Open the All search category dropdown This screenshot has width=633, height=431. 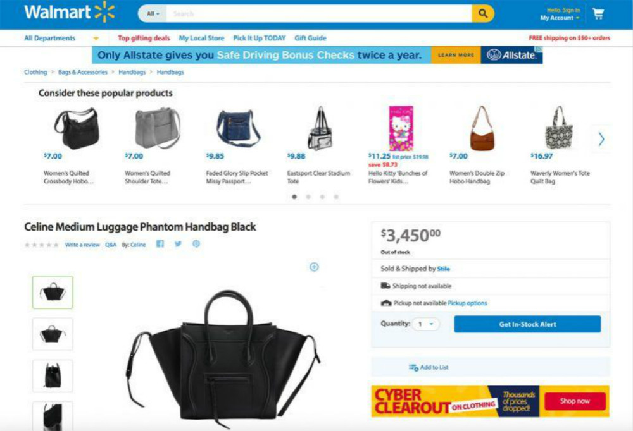coord(153,14)
